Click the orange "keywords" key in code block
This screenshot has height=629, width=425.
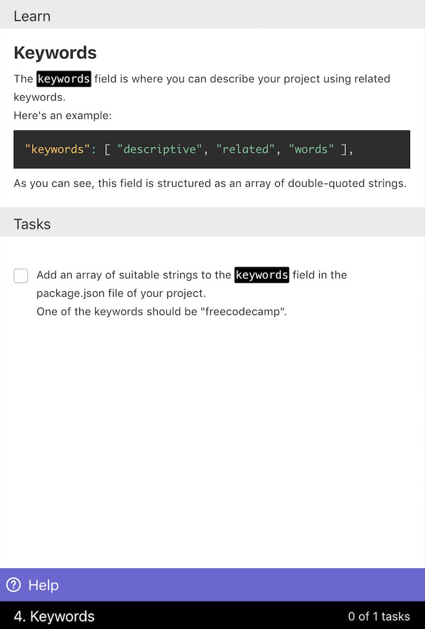click(57, 149)
